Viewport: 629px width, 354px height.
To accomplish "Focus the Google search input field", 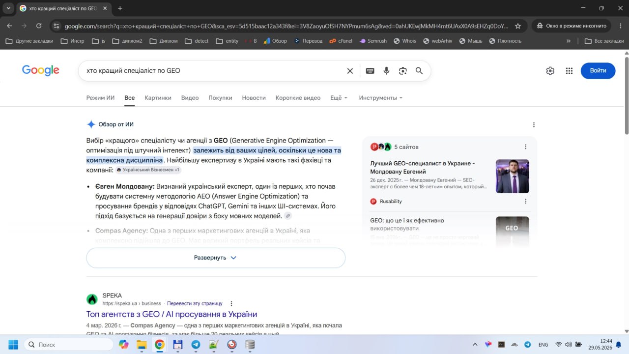I will pos(214,71).
